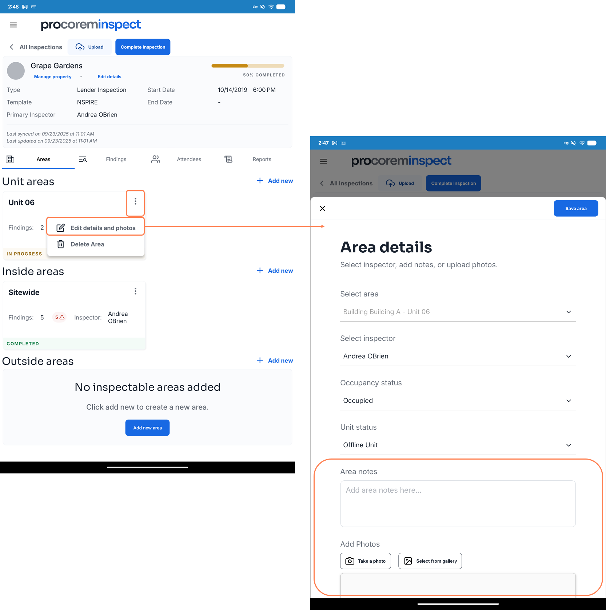This screenshot has width=606, height=610.
Task: Click the red 5 warnings badge on Sitewide
Action: (x=60, y=317)
